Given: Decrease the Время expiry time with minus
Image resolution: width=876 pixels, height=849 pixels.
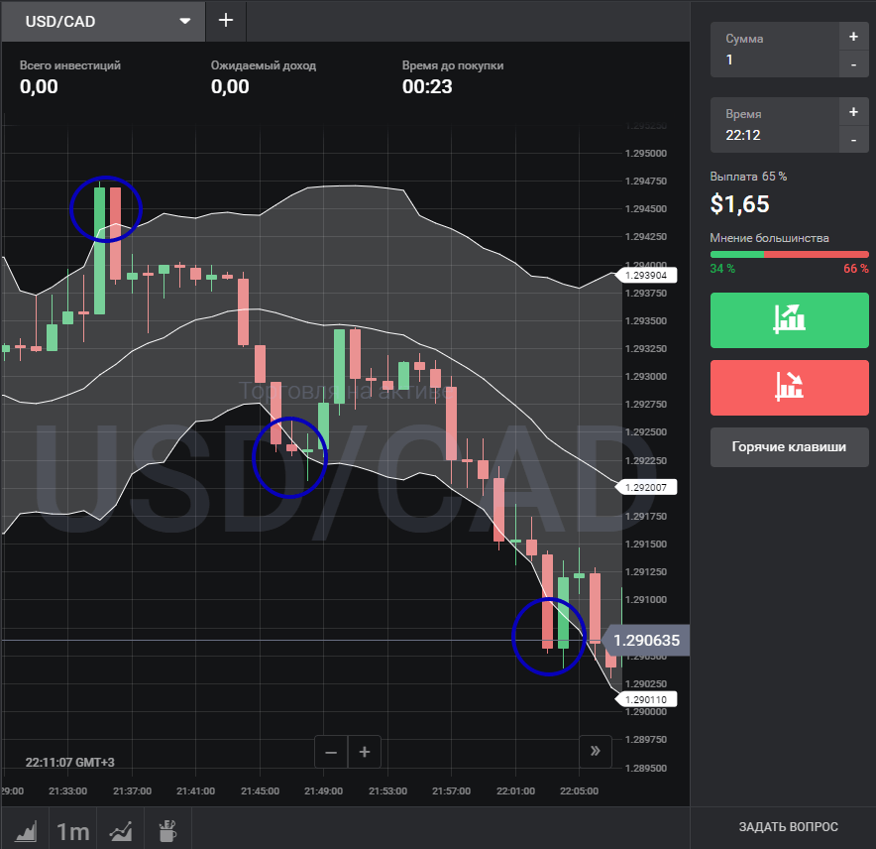Looking at the screenshot, I should click(853, 140).
